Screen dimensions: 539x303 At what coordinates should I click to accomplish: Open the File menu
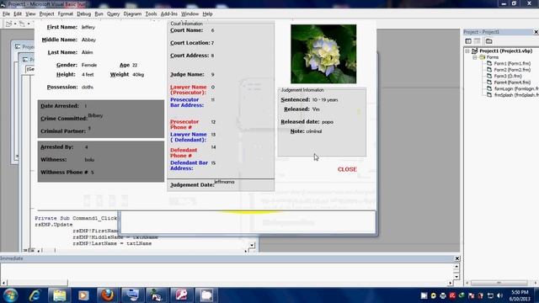pyautogui.click(x=6, y=14)
